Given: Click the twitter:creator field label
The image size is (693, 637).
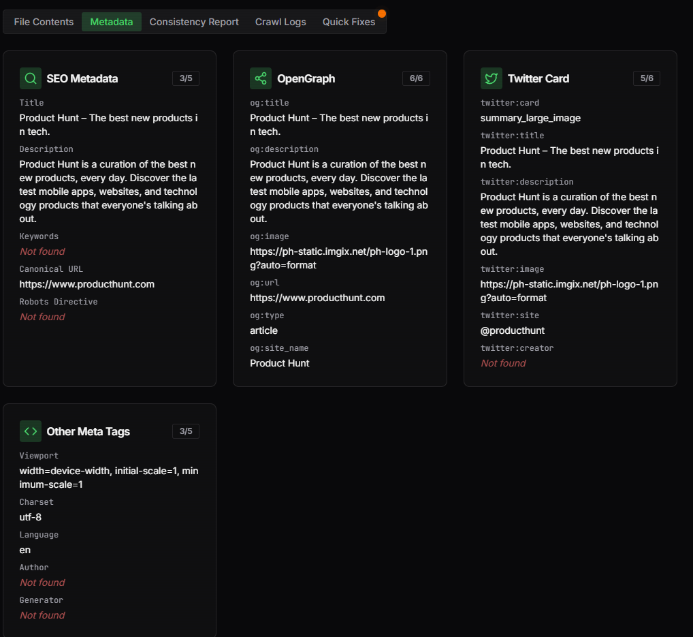Looking at the screenshot, I should 517,348.
